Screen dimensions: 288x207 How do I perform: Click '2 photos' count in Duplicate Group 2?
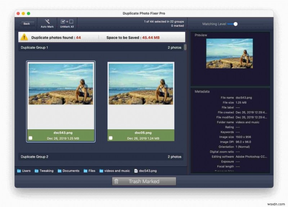[x=175, y=157]
